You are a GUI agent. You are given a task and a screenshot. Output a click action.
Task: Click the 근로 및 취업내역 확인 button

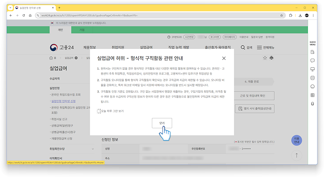pyautogui.click(x=254, y=96)
